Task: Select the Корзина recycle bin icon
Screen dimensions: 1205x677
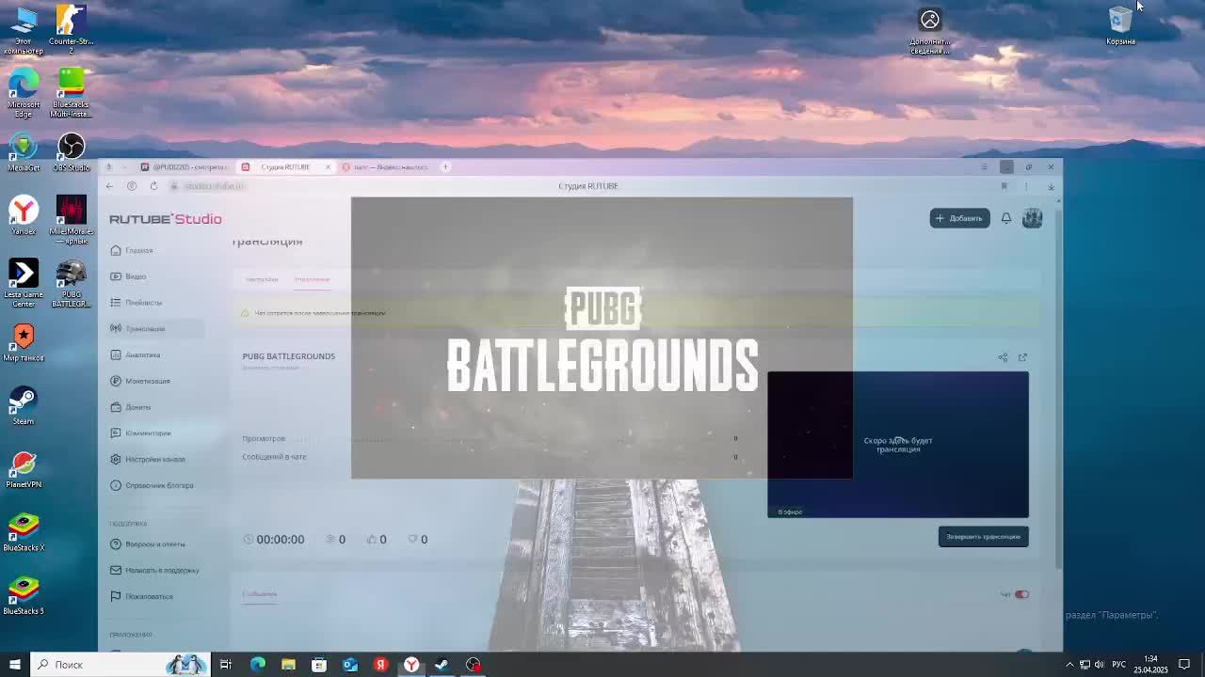Action: pyautogui.click(x=1120, y=25)
